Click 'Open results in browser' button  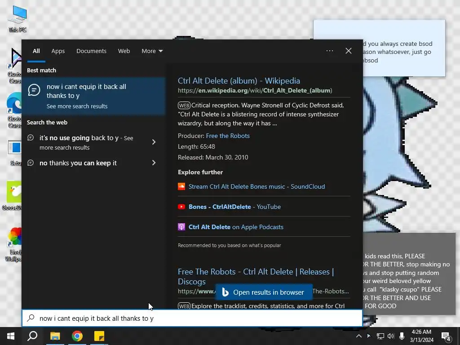(x=264, y=292)
